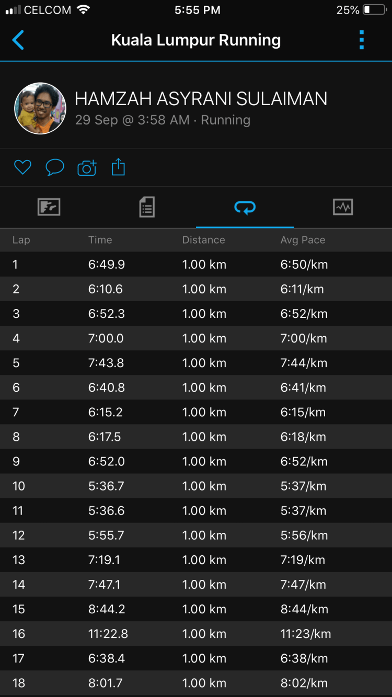This screenshot has height=697, width=392.
Task: Switch to the overview map tab
Action: 49,208
